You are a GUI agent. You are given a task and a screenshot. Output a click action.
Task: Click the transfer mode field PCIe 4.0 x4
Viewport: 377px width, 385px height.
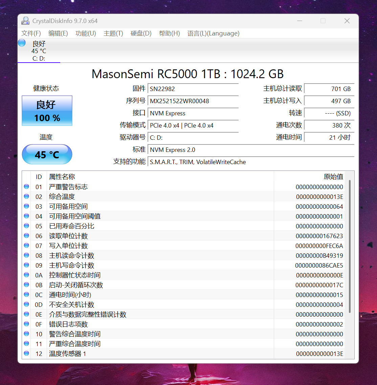point(193,126)
